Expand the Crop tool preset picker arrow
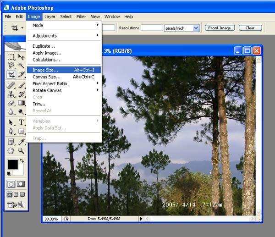This screenshot has height=237, width=275. [x=22, y=28]
